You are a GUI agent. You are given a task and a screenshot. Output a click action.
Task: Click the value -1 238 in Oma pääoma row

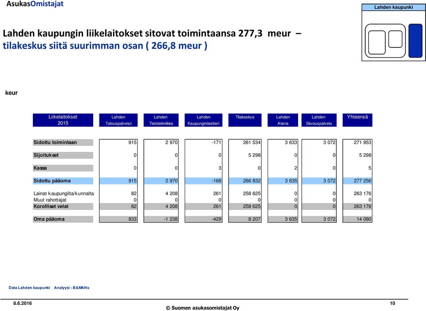point(171,219)
